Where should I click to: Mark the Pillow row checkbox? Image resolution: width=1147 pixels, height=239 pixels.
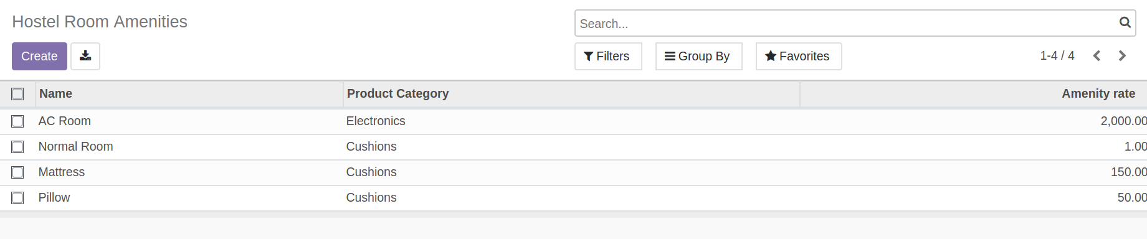[x=17, y=198]
